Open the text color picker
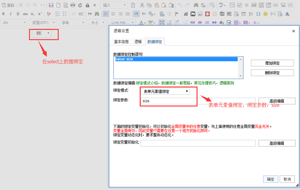Viewport: 300px width, 190px height. tap(141, 23)
